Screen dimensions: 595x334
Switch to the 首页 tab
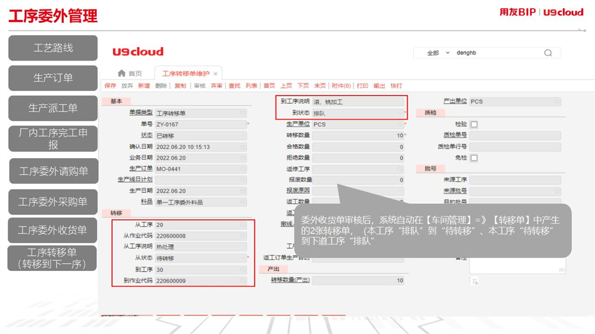point(130,73)
